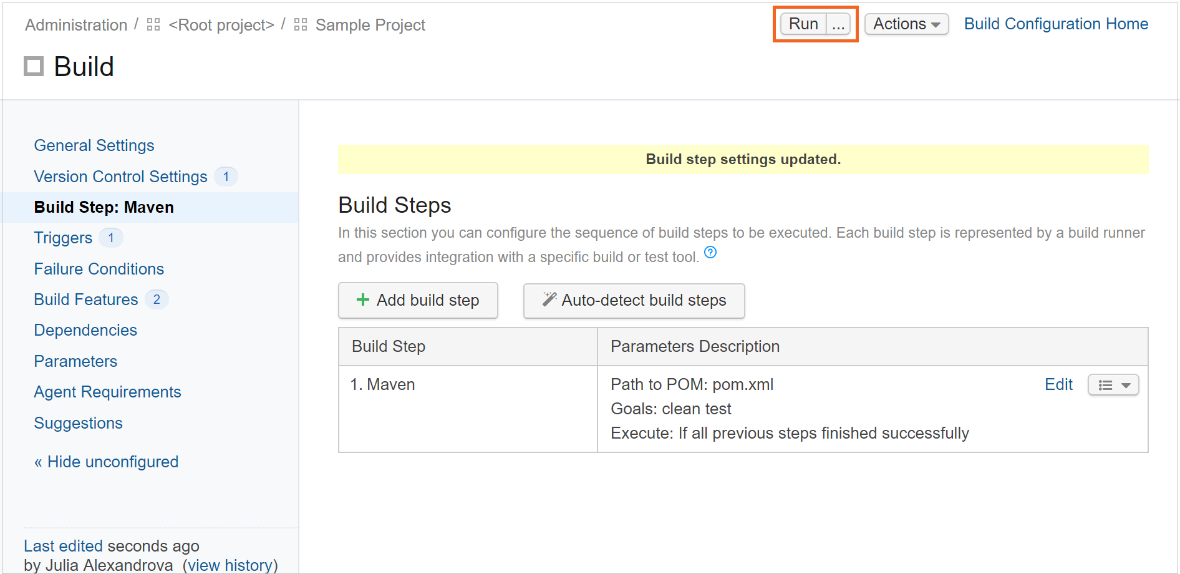Open custom run options via the ellipsis button

click(838, 24)
